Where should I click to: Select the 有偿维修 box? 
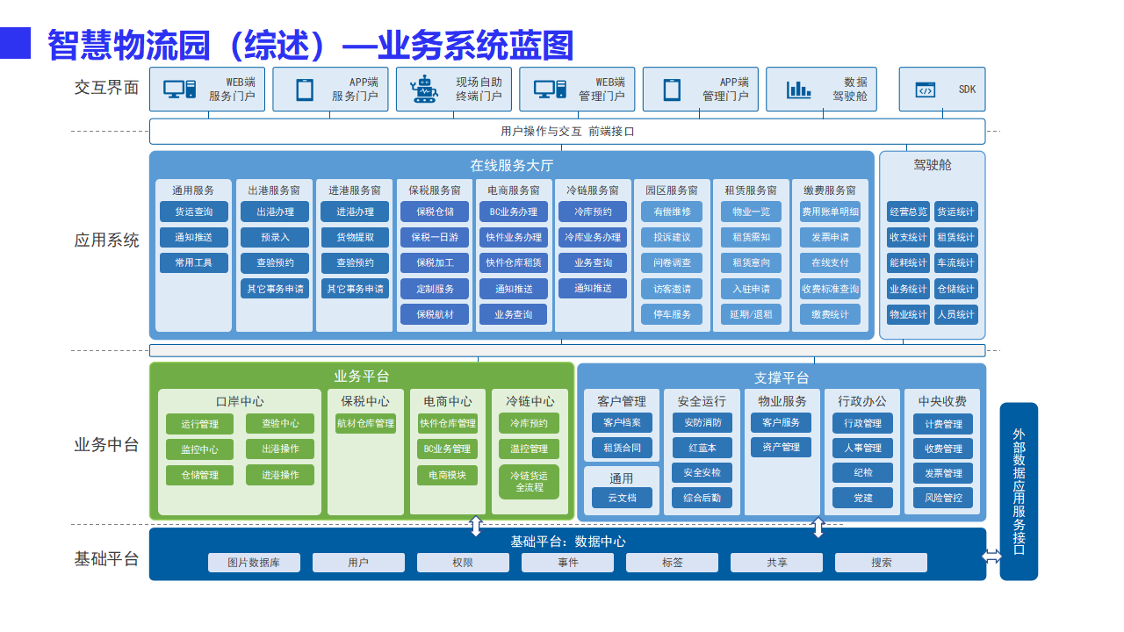[x=672, y=212]
